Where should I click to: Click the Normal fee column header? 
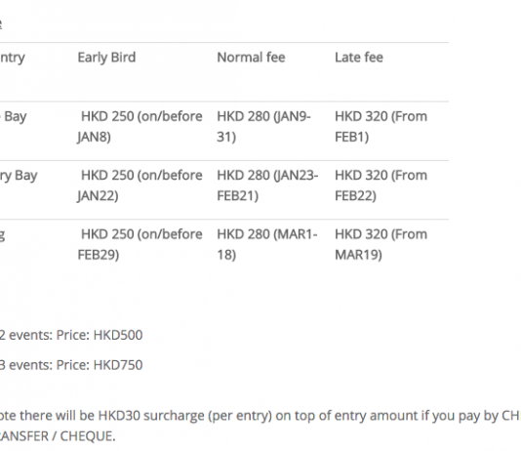(251, 58)
